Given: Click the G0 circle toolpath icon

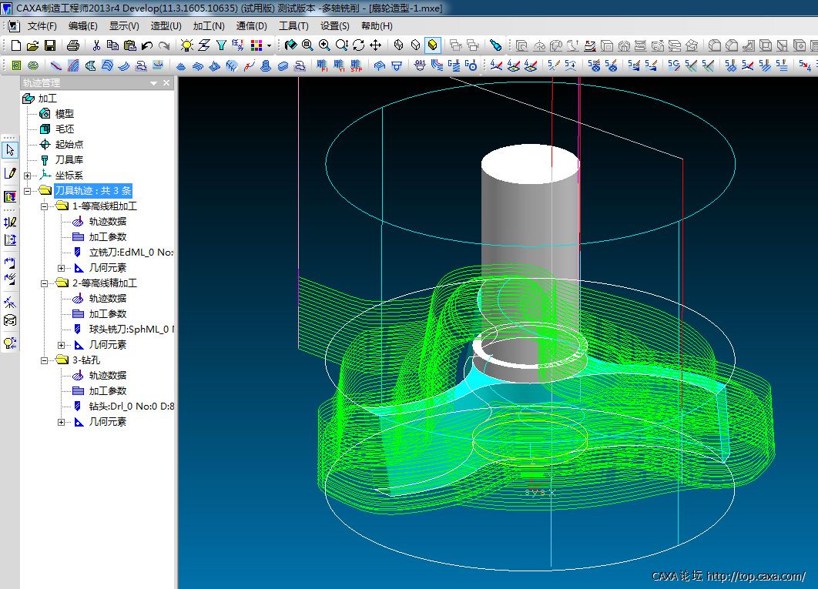Looking at the screenshot, I should tap(471, 65).
